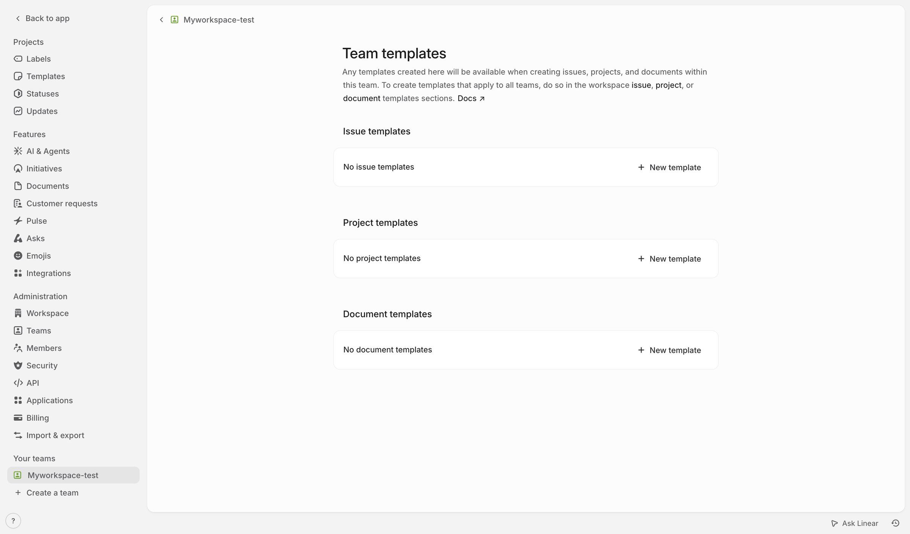Click the Billing card icon

click(x=18, y=418)
